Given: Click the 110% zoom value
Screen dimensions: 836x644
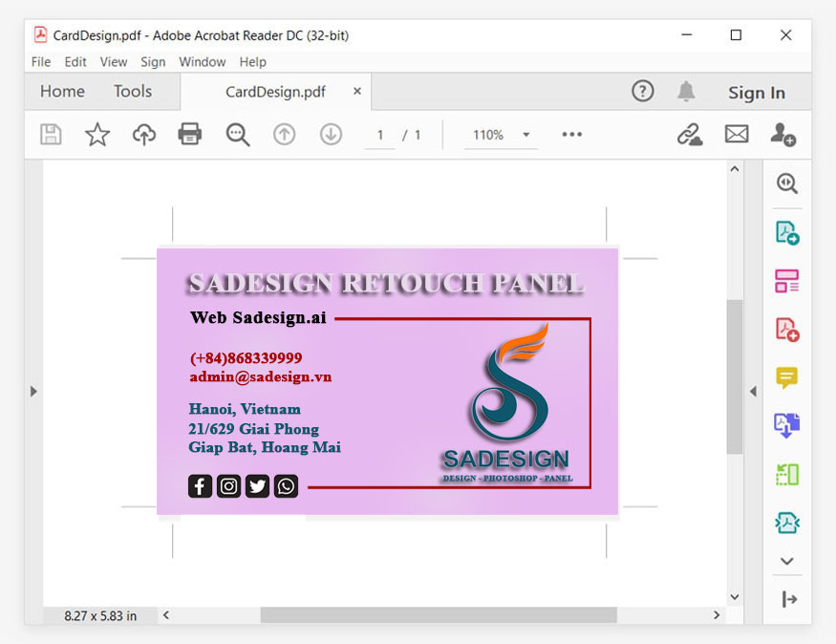Looking at the screenshot, I should (488, 135).
